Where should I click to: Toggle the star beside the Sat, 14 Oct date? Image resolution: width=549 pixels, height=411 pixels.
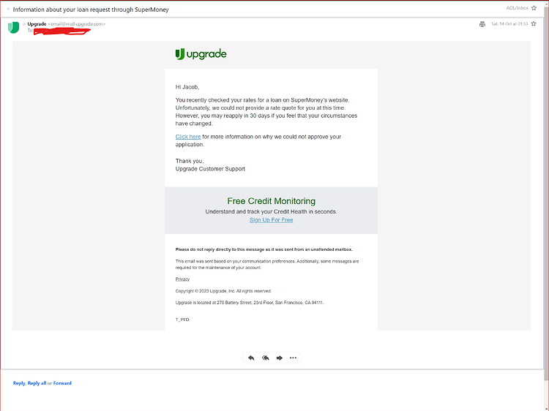(534, 24)
